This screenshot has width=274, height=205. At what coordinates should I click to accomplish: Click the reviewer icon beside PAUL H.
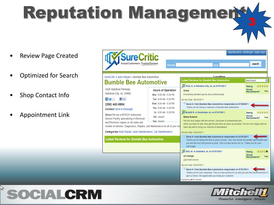[183, 86]
